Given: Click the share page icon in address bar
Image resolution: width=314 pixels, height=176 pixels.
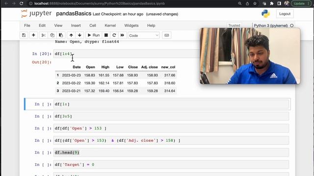Looking at the screenshot, I should (x=247, y=3).
